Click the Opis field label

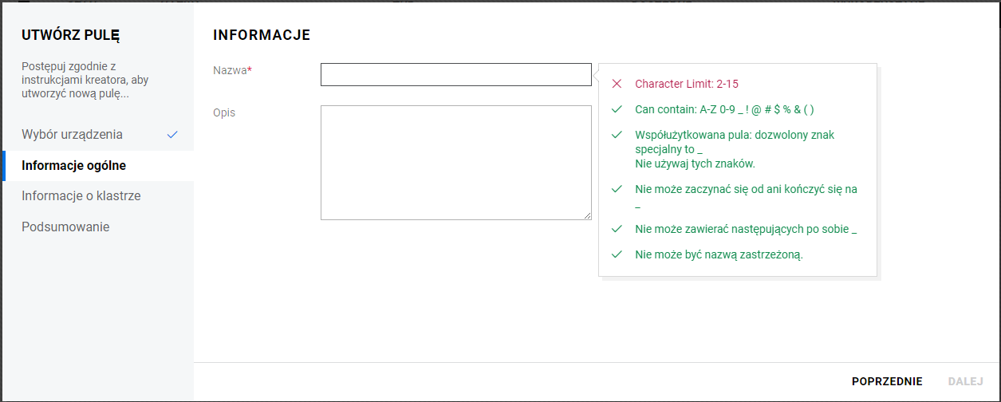pos(224,112)
